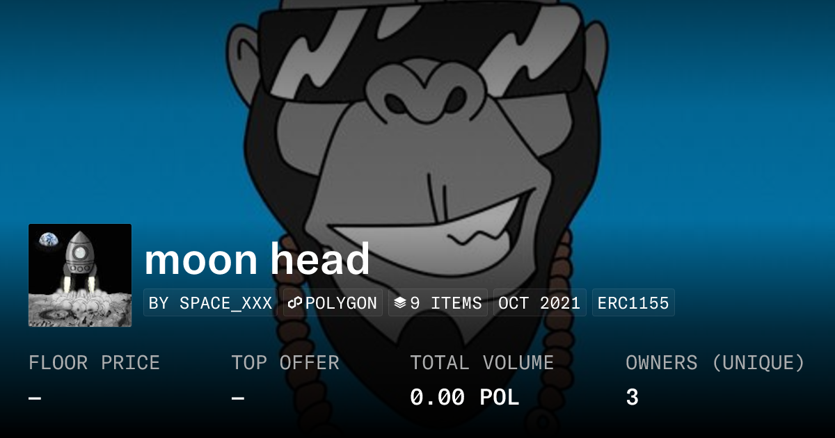Click the 9 ITEMS badge
835x438 pixels.
[438, 303]
